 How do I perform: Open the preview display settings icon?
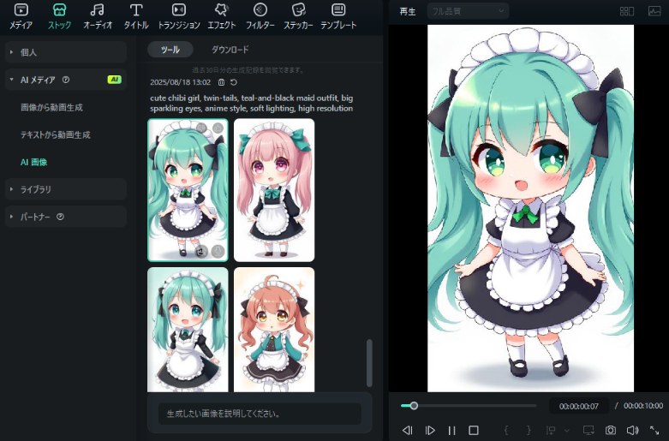(x=588, y=431)
